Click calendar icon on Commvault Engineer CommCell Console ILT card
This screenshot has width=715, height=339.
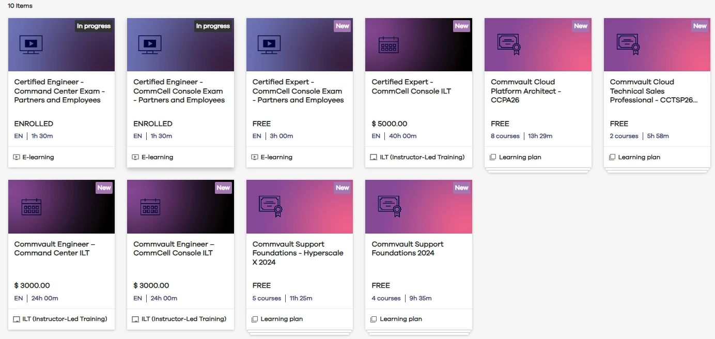[x=150, y=207]
